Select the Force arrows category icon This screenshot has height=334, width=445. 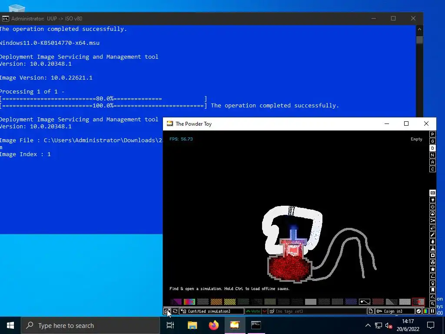[x=432, y=220]
